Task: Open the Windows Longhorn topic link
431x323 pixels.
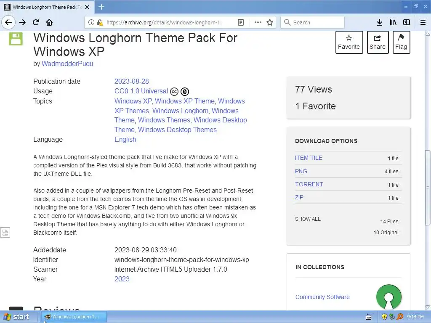Action: tap(180, 111)
